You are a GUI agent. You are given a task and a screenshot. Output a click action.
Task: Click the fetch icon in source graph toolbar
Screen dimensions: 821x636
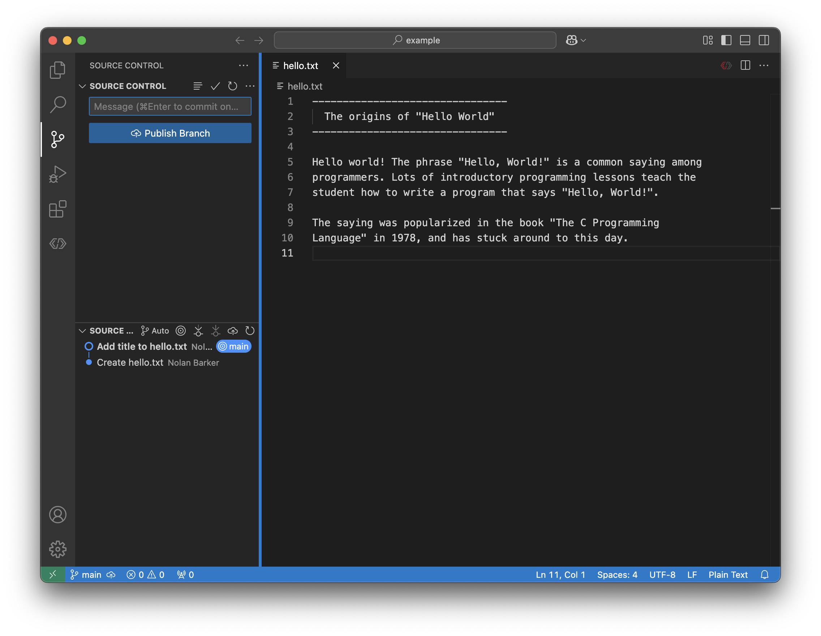point(198,331)
